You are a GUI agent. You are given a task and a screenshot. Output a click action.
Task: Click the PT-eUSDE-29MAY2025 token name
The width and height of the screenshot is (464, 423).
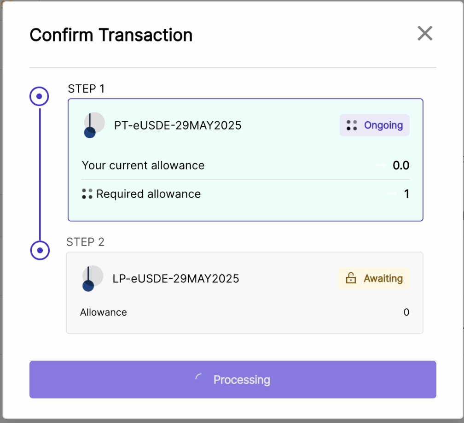coord(178,125)
